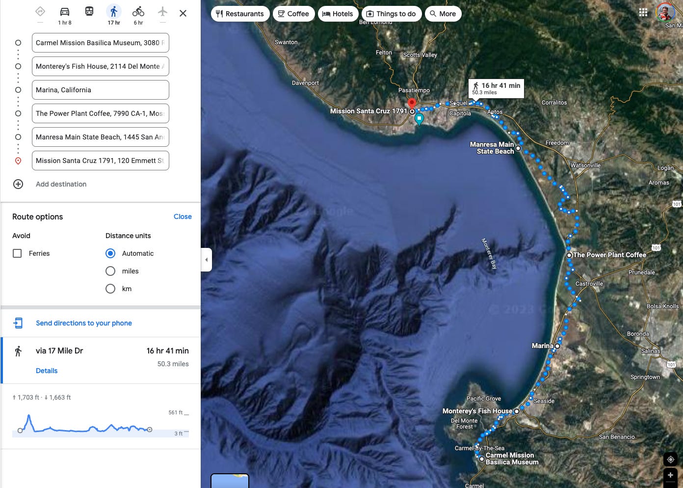Click the Scotts Valley map label
683x488 pixels.
(x=420, y=55)
